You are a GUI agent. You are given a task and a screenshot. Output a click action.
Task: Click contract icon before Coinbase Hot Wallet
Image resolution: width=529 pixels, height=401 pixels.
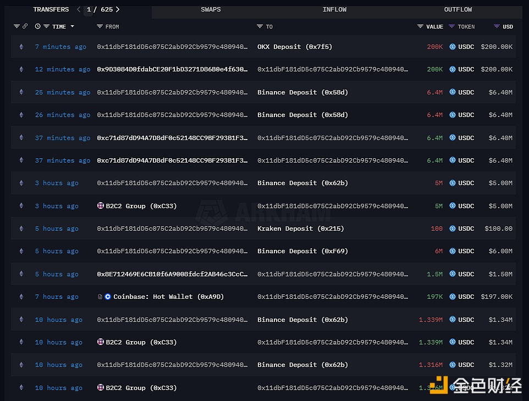[100, 297]
